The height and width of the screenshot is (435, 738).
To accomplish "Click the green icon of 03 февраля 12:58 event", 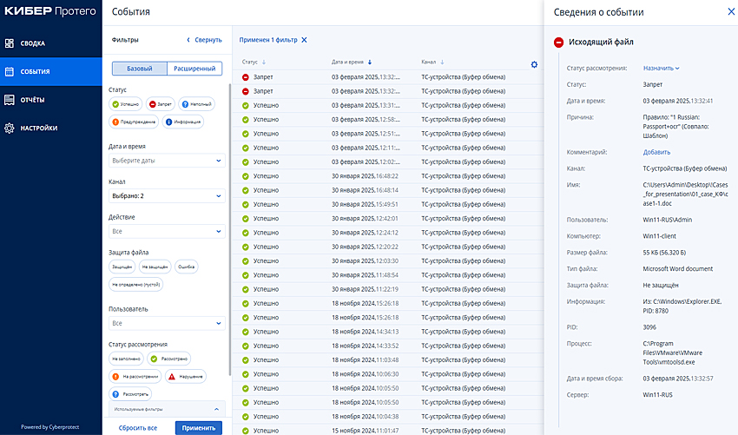I will [x=246, y=120].
